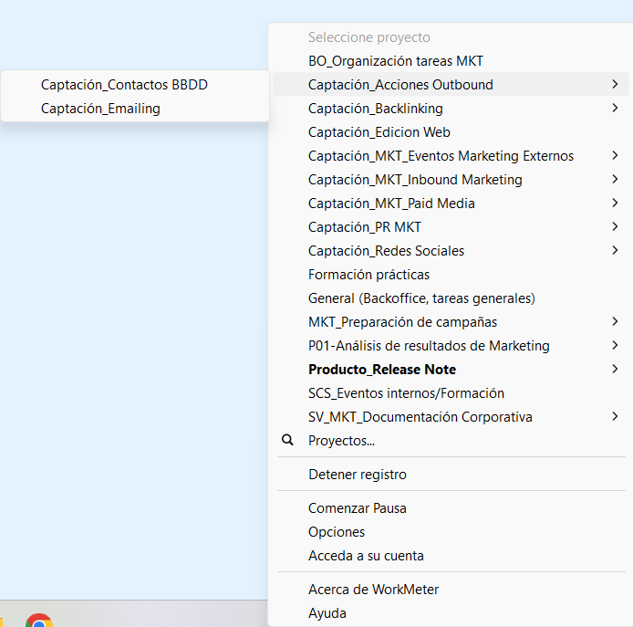Expand the MKT_Preparación de campañas submenu arrow
This screenshot has height=627, width=633.
[615, 322]
